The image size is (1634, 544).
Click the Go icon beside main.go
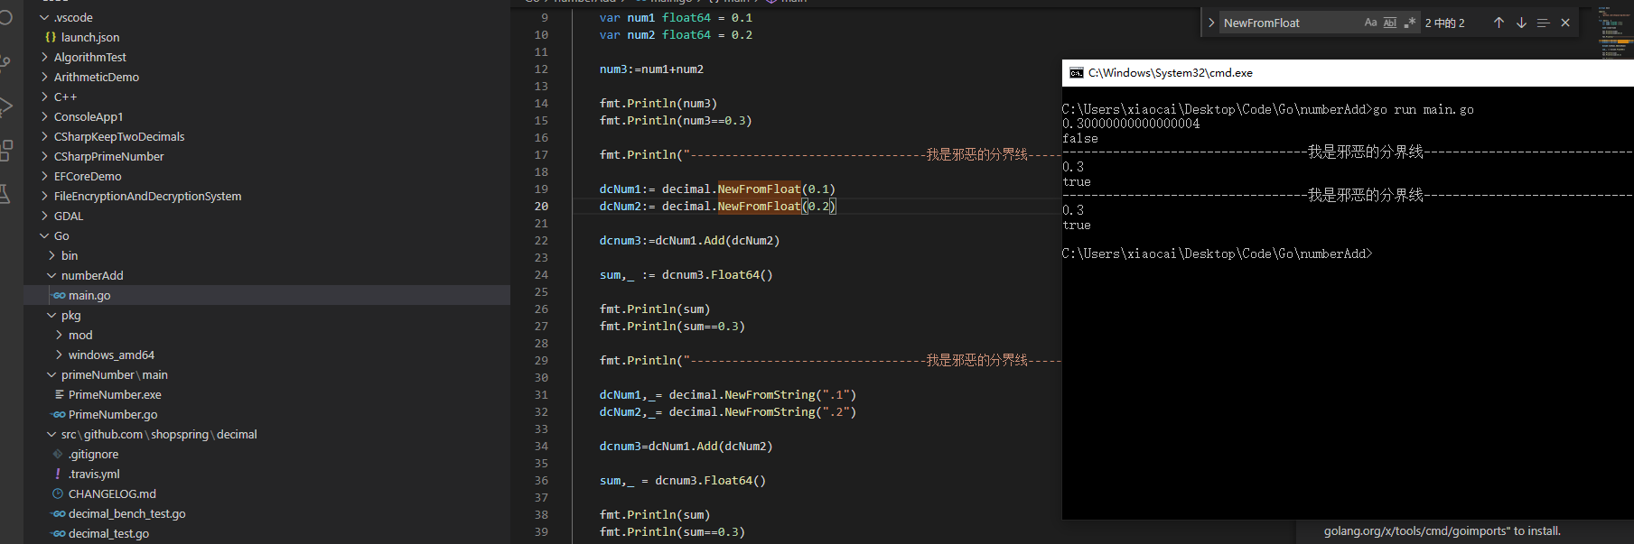(x=58, y=295)
